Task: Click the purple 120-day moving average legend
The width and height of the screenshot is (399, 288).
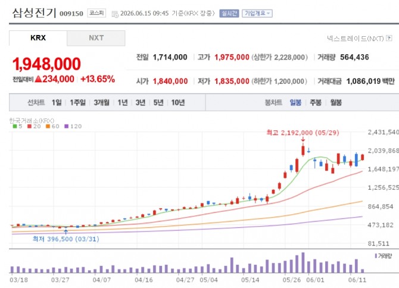Action: point(73,126)
